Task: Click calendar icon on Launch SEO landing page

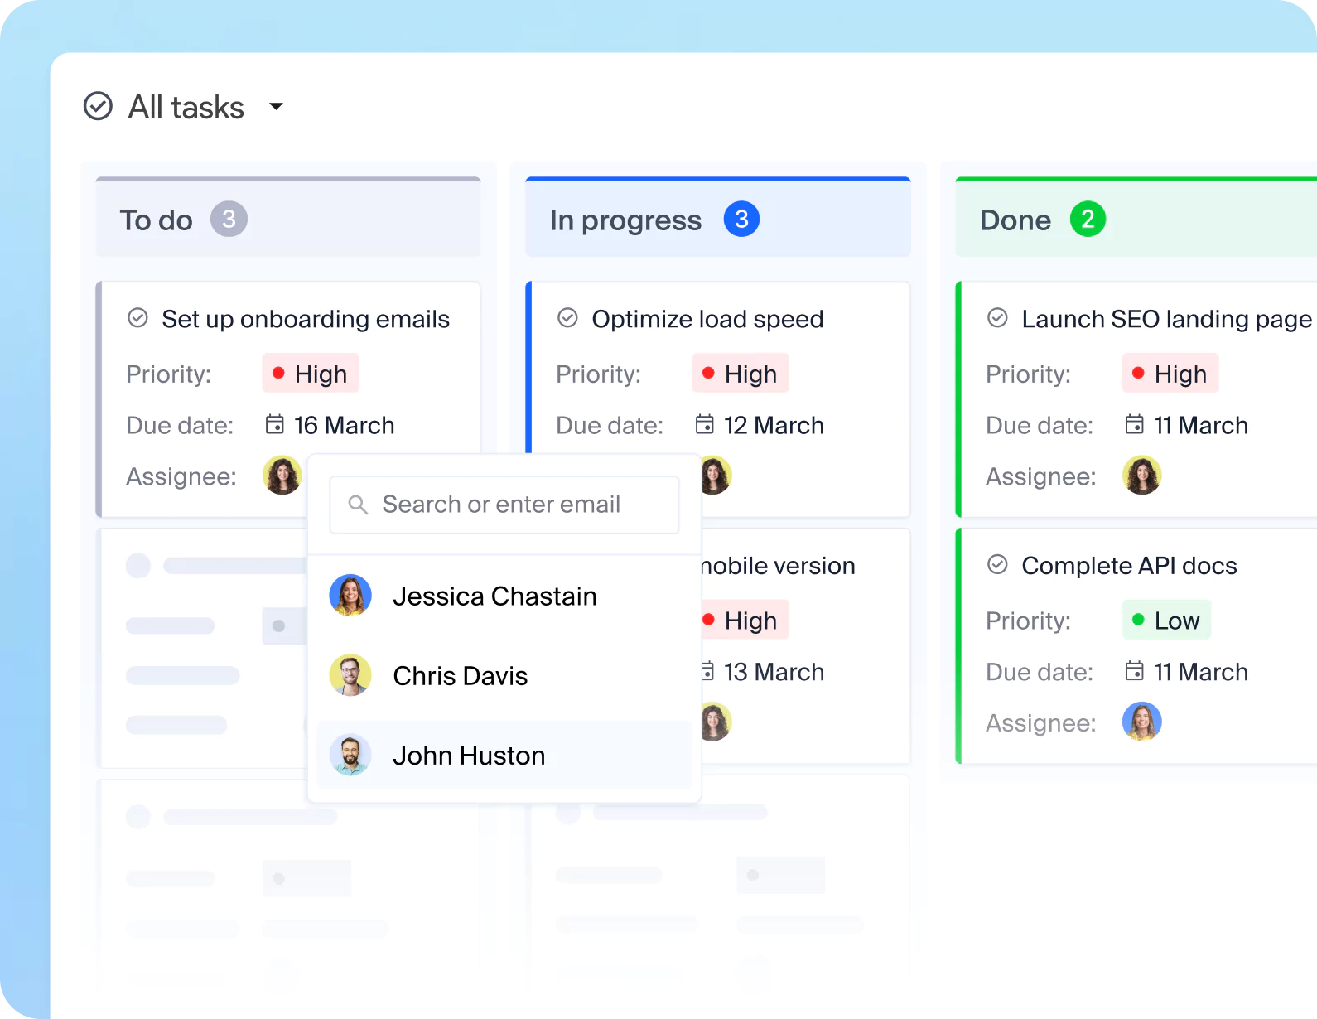Action: (1134, 425)
